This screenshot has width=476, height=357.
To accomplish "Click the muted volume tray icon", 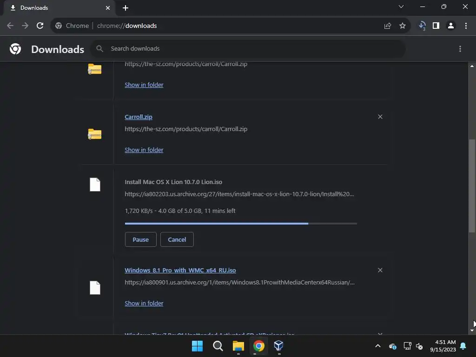I will tap(419, 346).
